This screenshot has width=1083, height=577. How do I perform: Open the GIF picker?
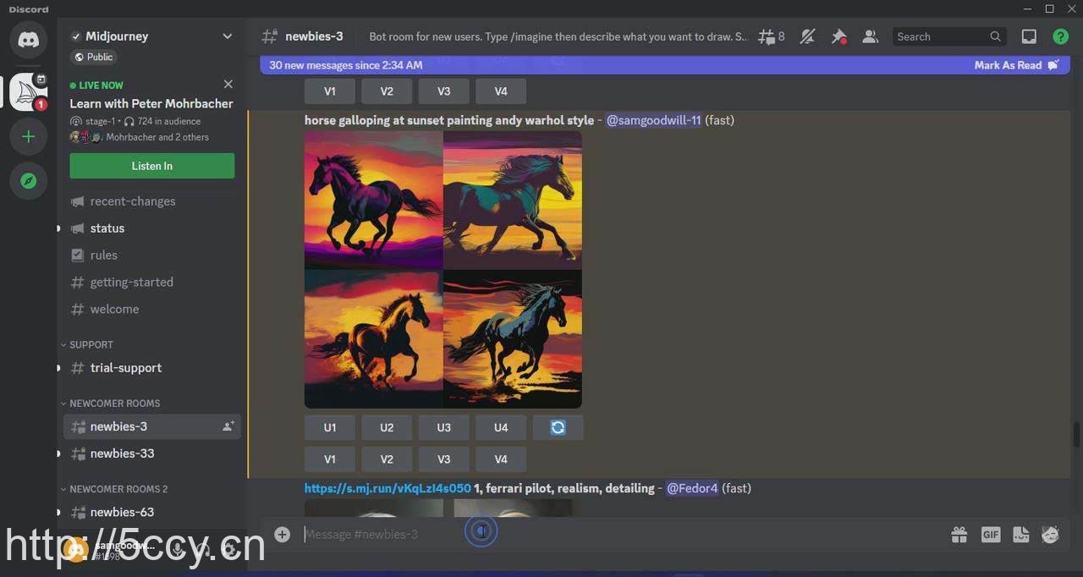tap(990, 534)
